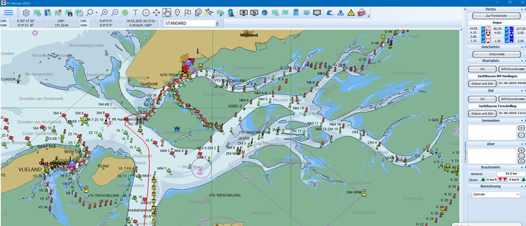Click the blue wave tide icon
Screen dimensions: 526x226
pos(330,13)
